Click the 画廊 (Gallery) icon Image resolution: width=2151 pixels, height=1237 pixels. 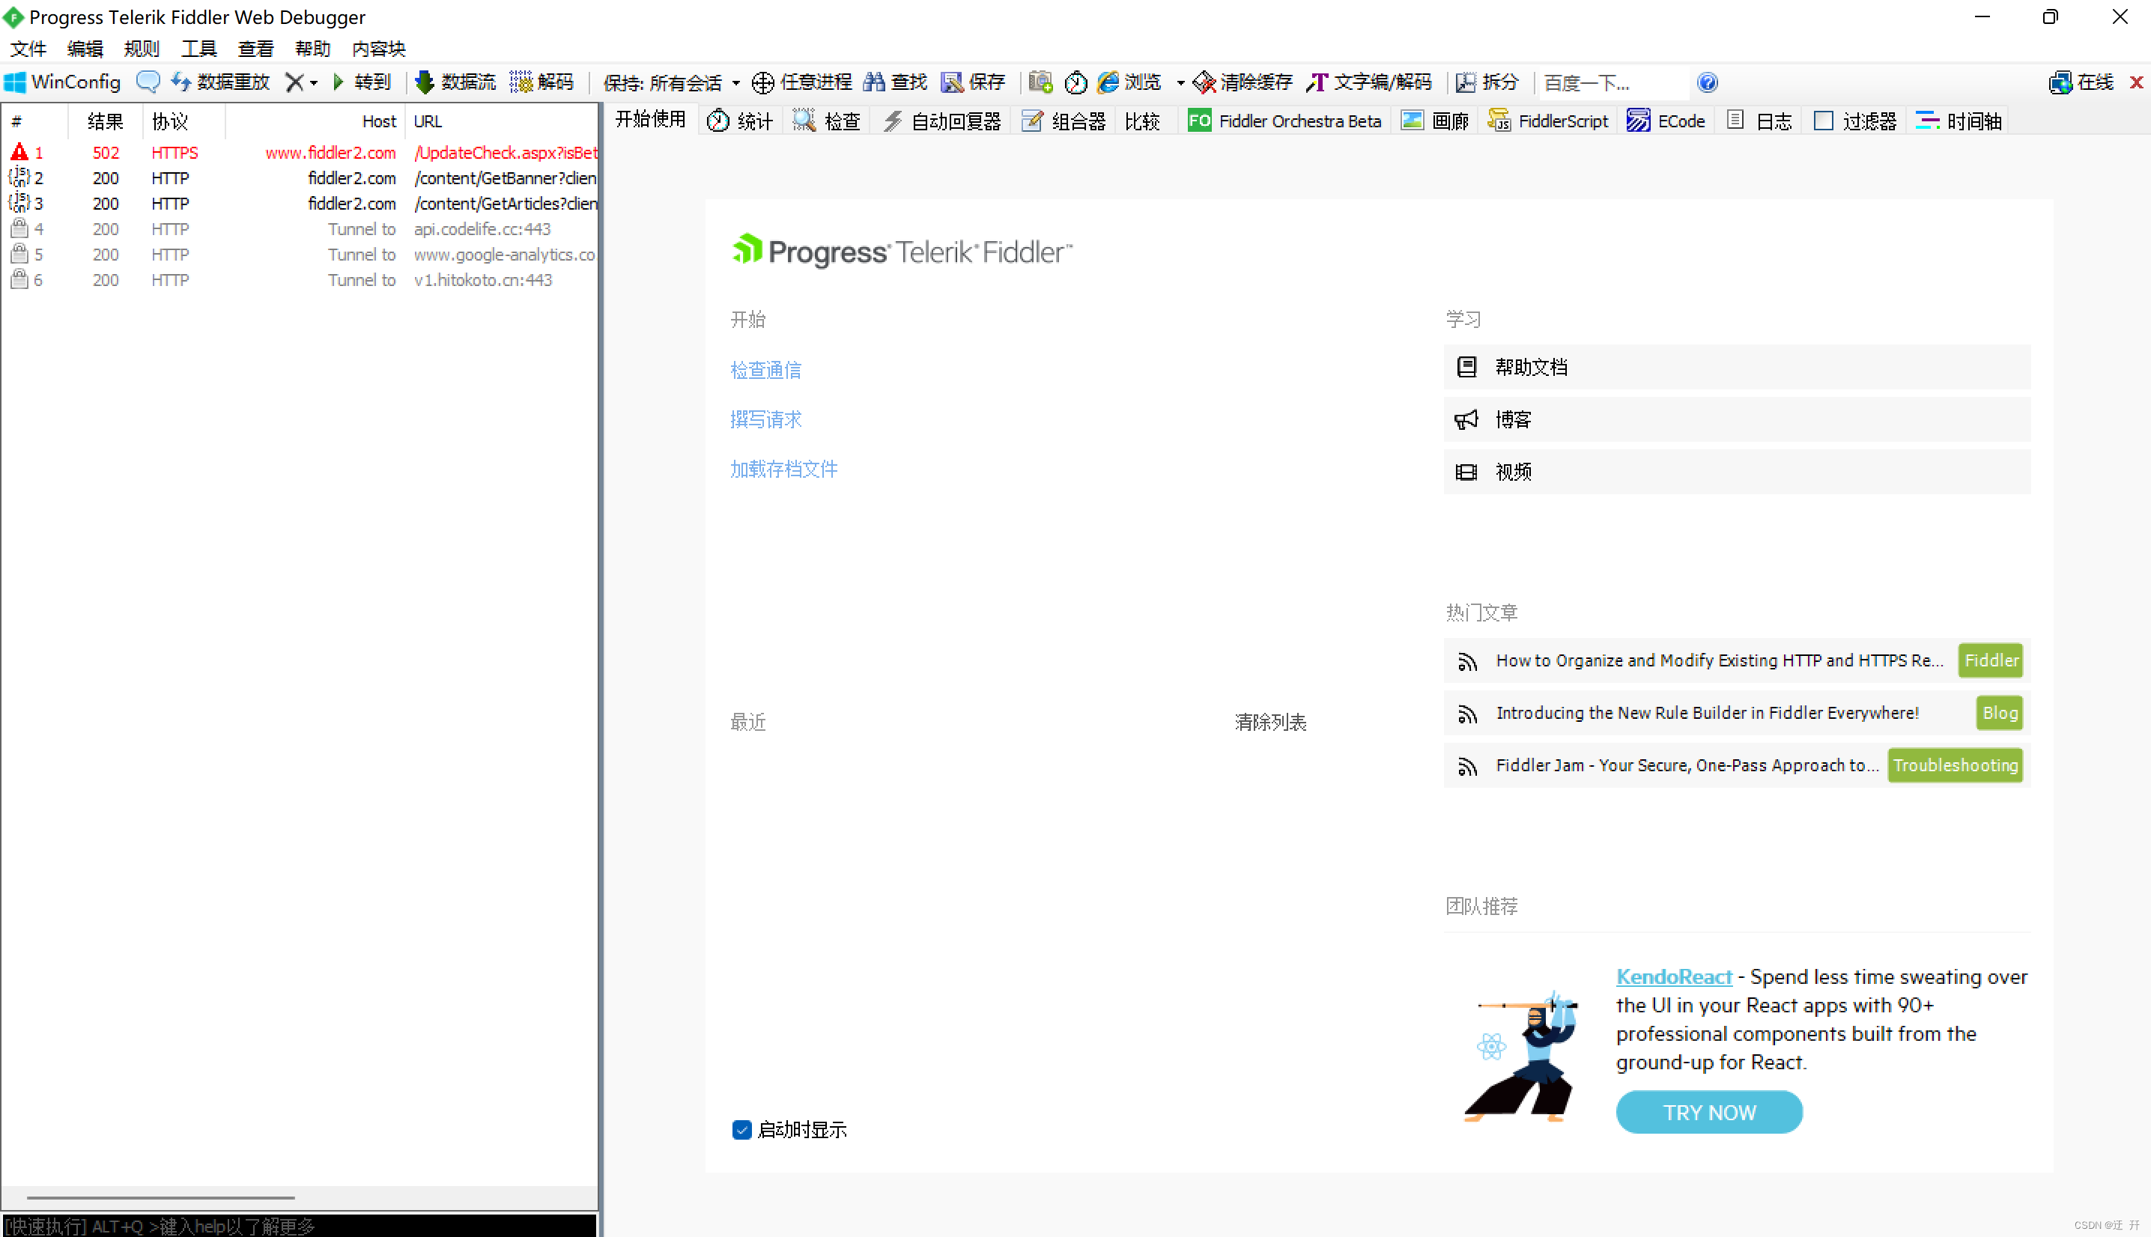point(1413,121)
